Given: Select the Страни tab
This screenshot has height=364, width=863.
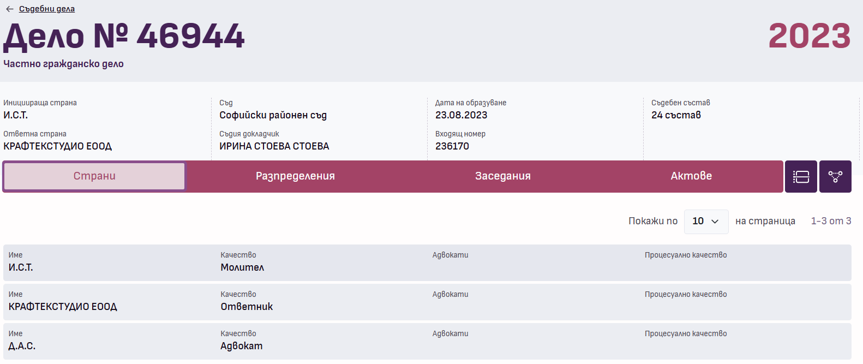Looking at the screenshot, I should [94, 176].
